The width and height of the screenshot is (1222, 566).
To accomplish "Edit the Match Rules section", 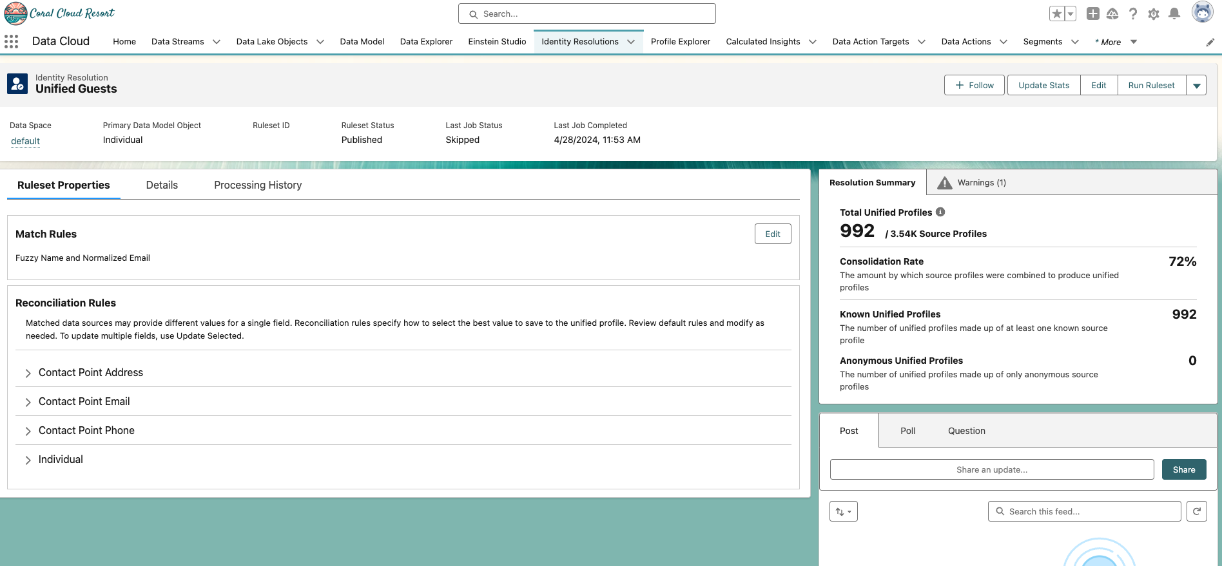I will click(772, 234).
